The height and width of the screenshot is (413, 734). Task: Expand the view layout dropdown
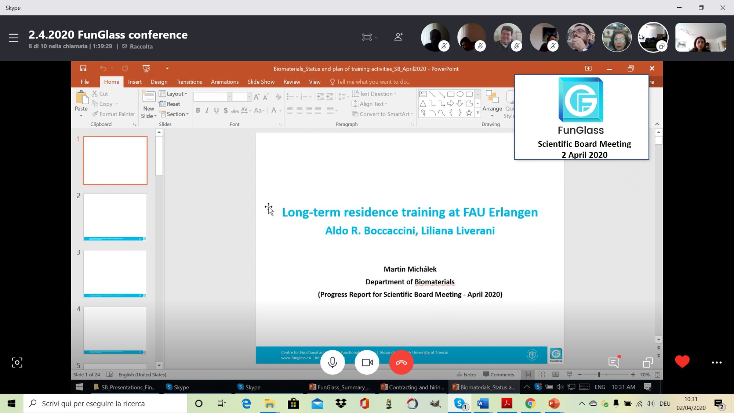pos(370,37)
